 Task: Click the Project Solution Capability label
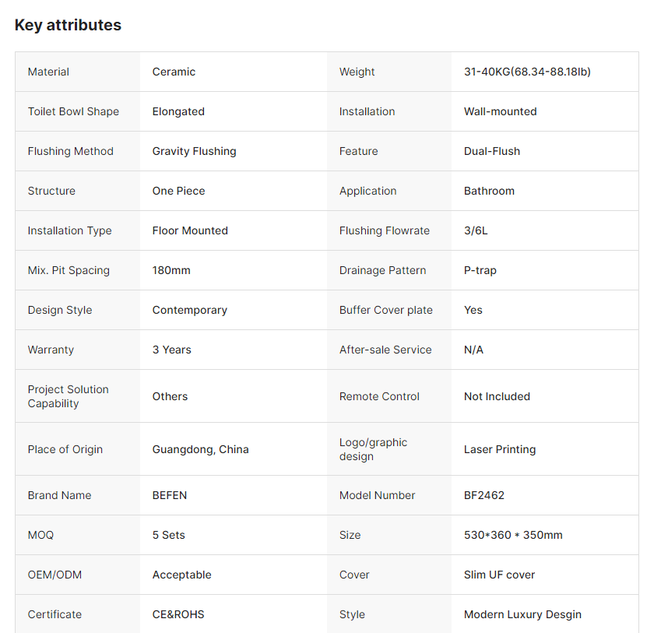(68, 396)
